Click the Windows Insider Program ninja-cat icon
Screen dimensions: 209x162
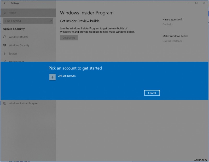(x=4, y=103)
